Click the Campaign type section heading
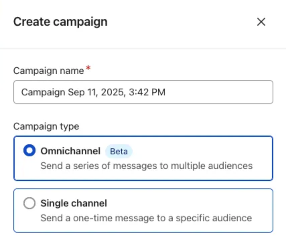Viewport: 286px width, 245px height. pyautogui.click(x=46, y=126)
